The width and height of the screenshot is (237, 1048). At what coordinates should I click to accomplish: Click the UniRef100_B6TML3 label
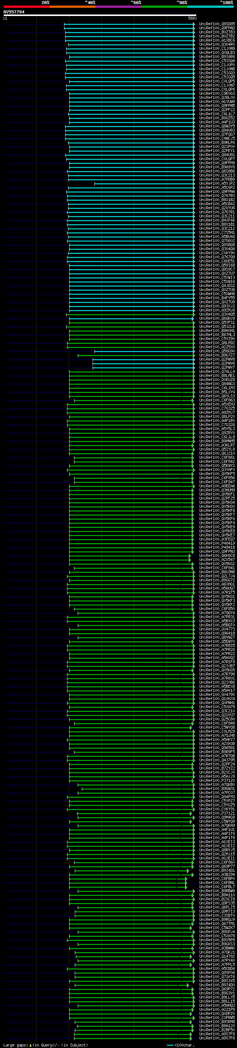[217, 335]
